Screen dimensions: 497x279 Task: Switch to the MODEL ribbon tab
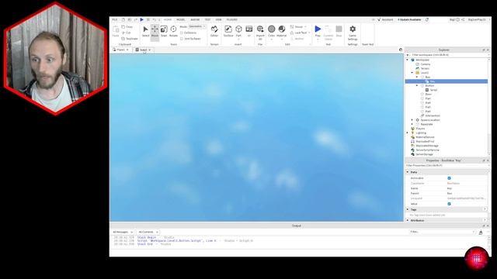(x=181, y=19)
